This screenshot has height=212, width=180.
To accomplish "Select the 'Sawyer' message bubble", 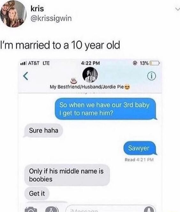I will [140, 148].
